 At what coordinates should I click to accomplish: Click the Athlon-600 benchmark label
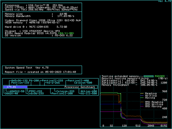(89, 91)
